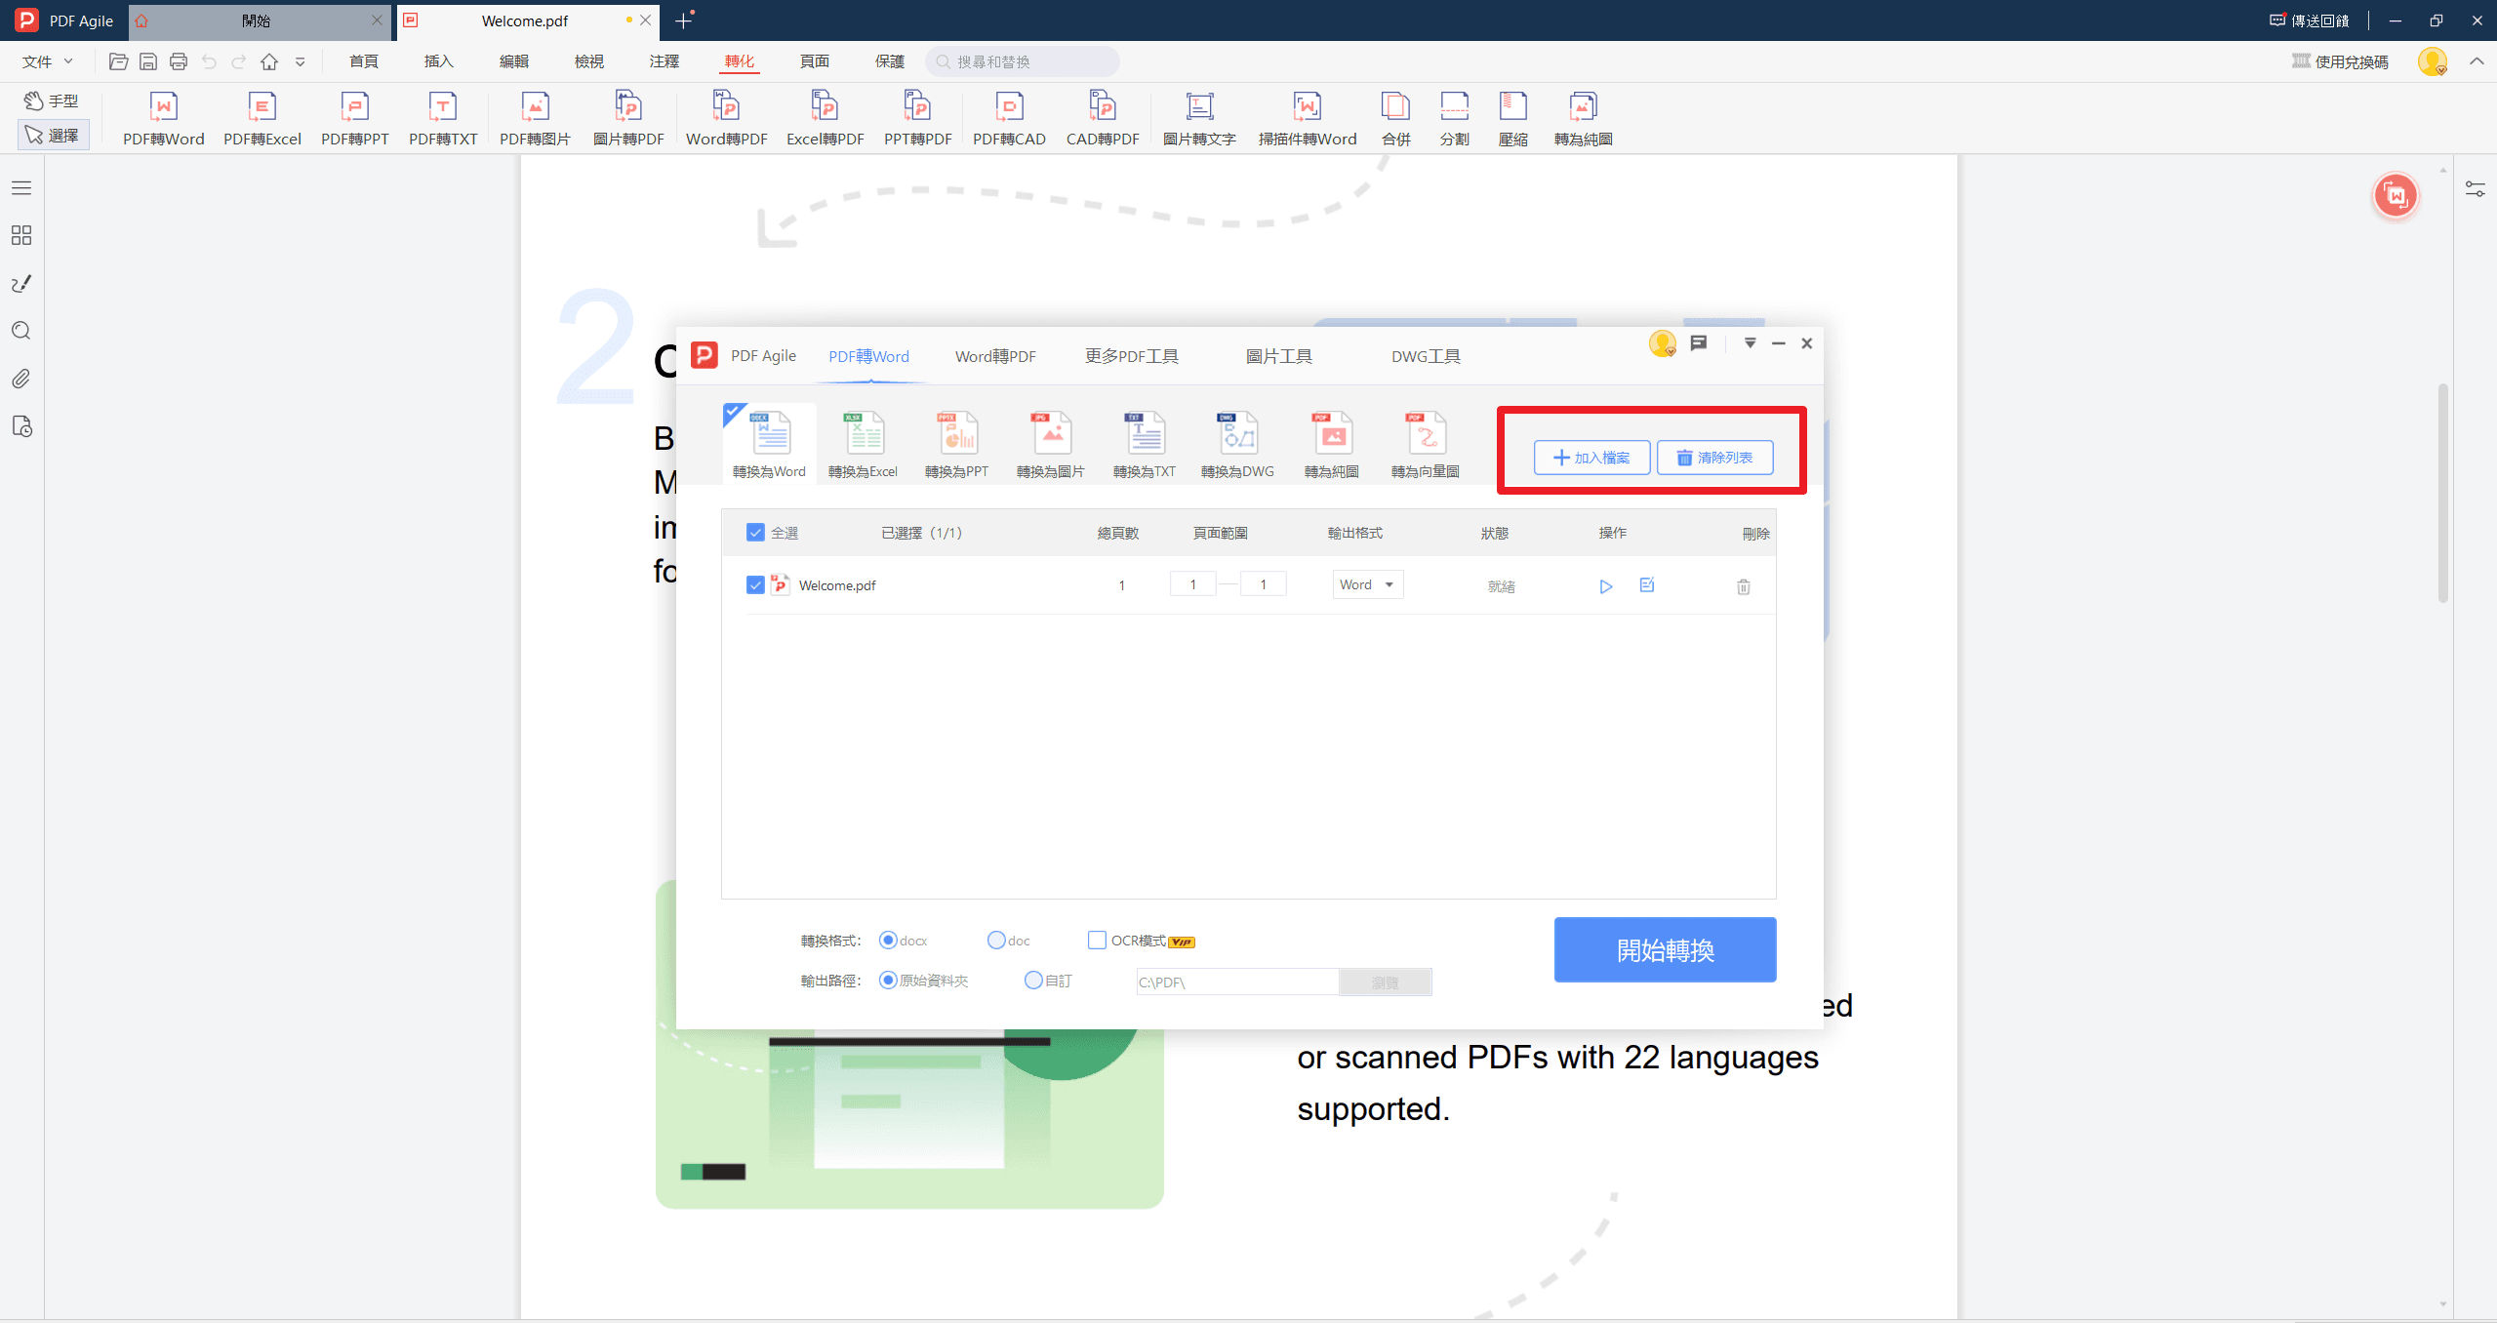The height and width of the screenshot is (1323, 2497).
Task: Open the Excel轉PDF ribbon tool
Action: pyautogui.click(x=825, y=118)
